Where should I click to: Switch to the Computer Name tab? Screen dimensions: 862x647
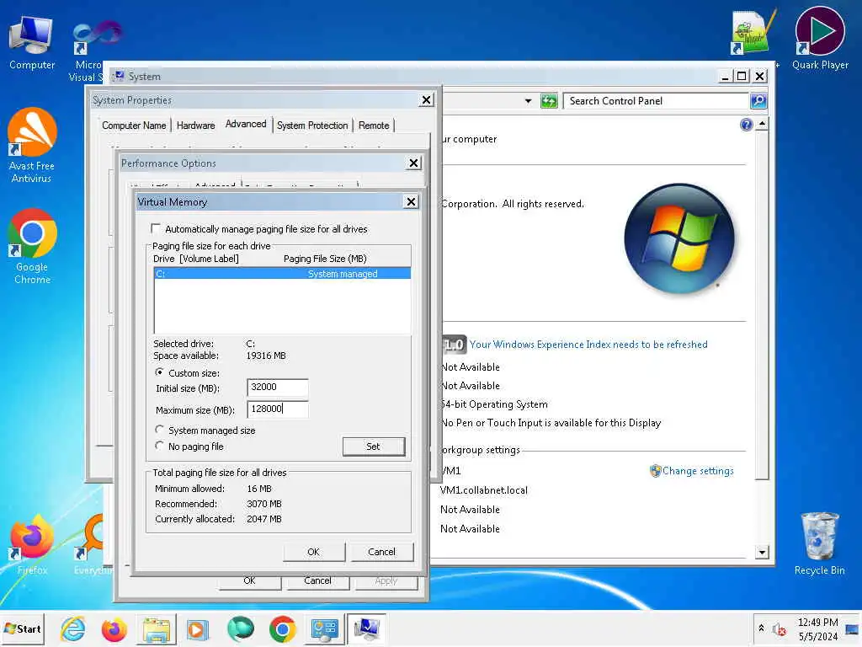[x=134, y=126]
